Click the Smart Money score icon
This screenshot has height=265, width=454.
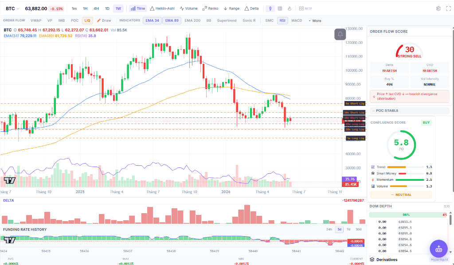point(373,173)
